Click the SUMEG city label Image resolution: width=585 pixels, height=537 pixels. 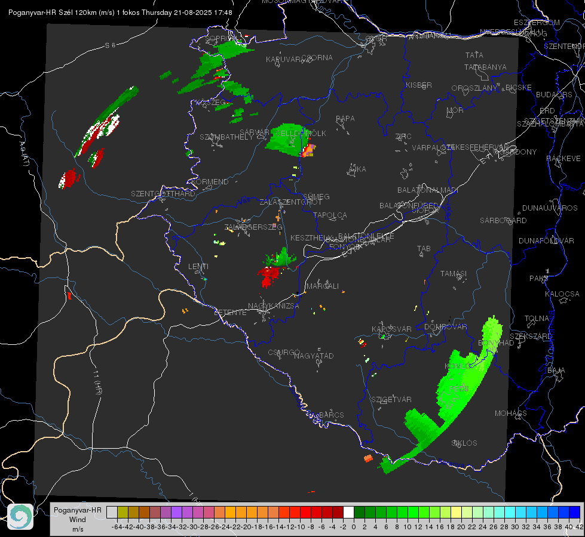point(316,196)
